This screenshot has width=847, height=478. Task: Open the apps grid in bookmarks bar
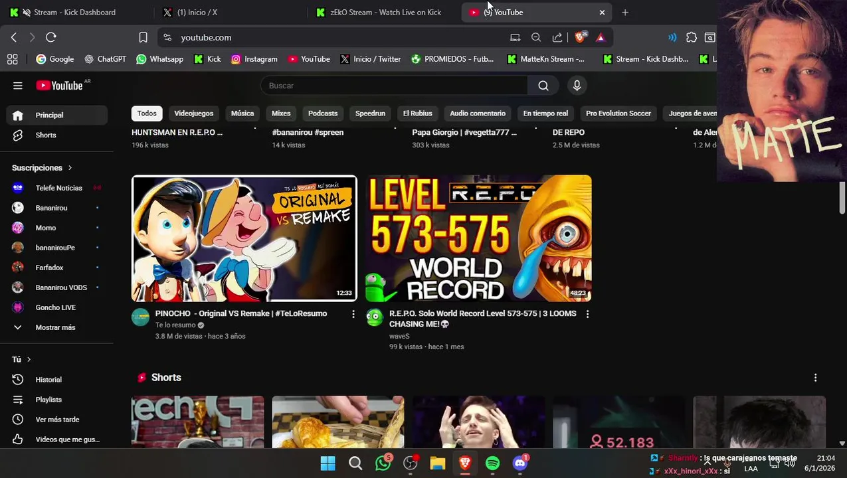(12, 59)
